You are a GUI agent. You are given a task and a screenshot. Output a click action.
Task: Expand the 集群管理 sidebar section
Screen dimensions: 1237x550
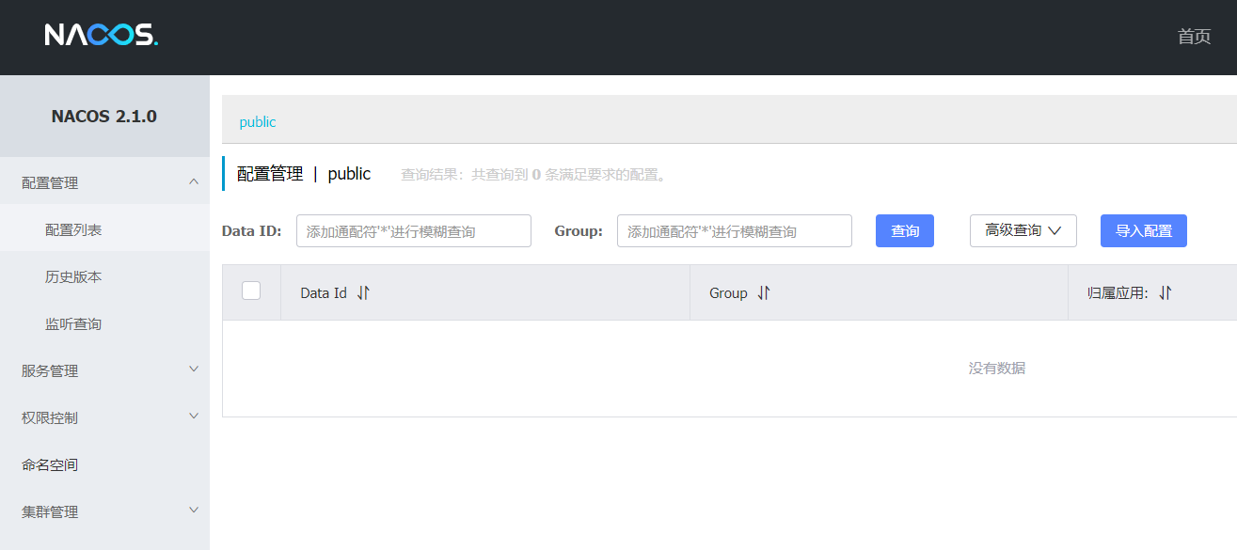103,511
